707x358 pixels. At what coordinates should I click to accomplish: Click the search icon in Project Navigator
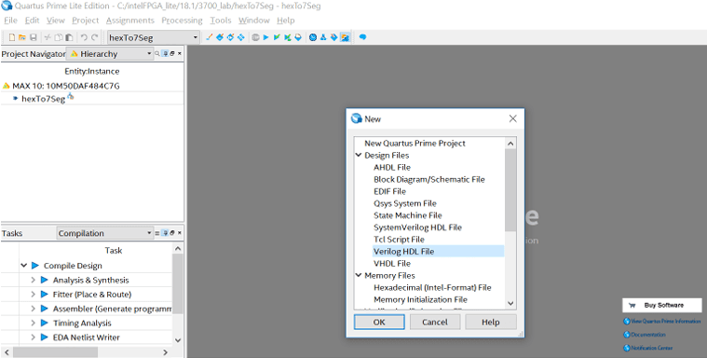[x=157, y=54]
